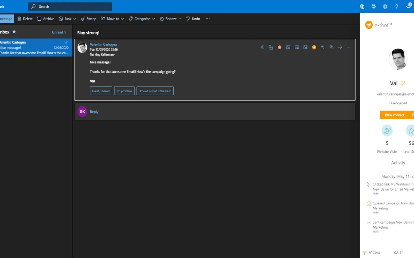Reply to Valentin's email with the single arrow
The width and height of the screenshot is (414, 258).
point(323,47)
